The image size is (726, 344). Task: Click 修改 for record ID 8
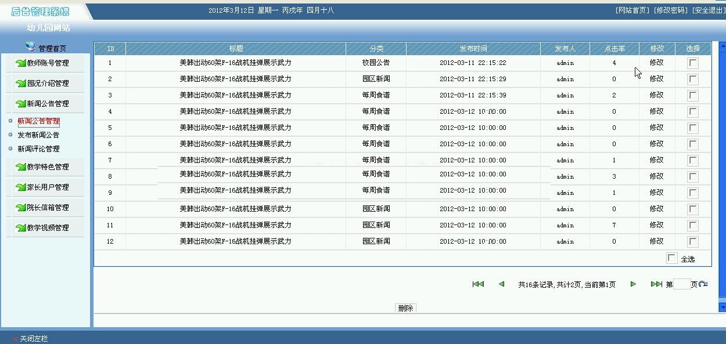(656, 176)
